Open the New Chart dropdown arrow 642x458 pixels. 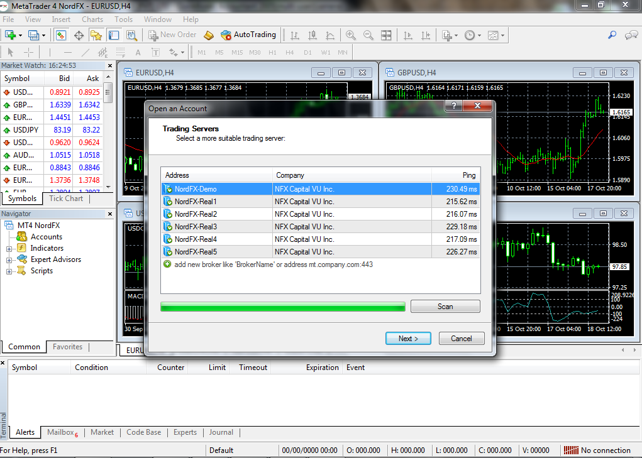tap(20, 36)
